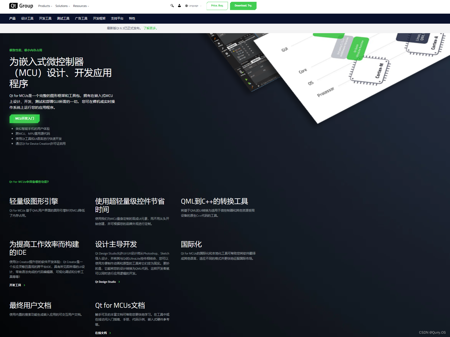This screenshot has height=337, width=450.
Task: Click the 国际化 heading
Action: (x=191, y=244)
